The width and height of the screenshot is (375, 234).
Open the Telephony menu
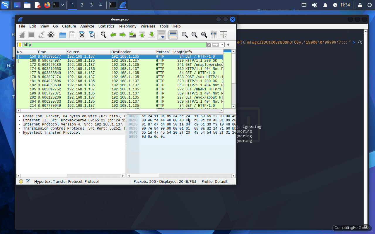coord(127,26)
